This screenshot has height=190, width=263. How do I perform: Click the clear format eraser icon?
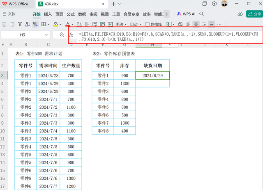(x=180, y=24)
